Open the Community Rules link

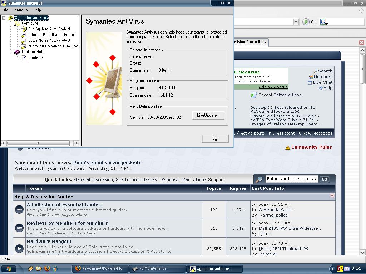pyautogui.click(x=312, y=147)
